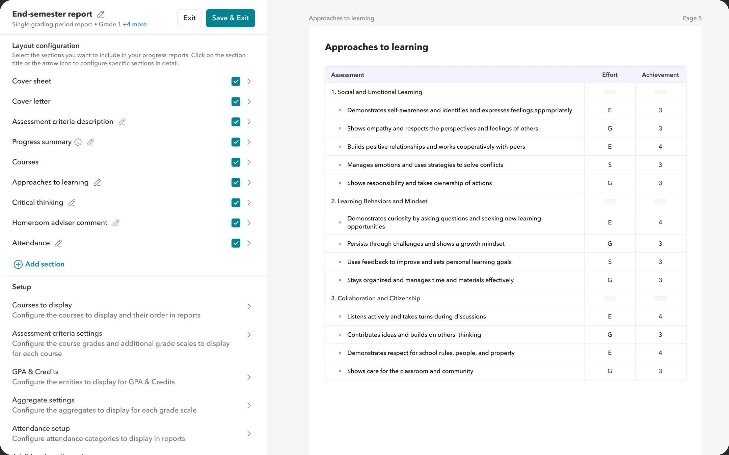
Task: Edit Homeroom adviser comment title pencil
Action: (116, 223)
